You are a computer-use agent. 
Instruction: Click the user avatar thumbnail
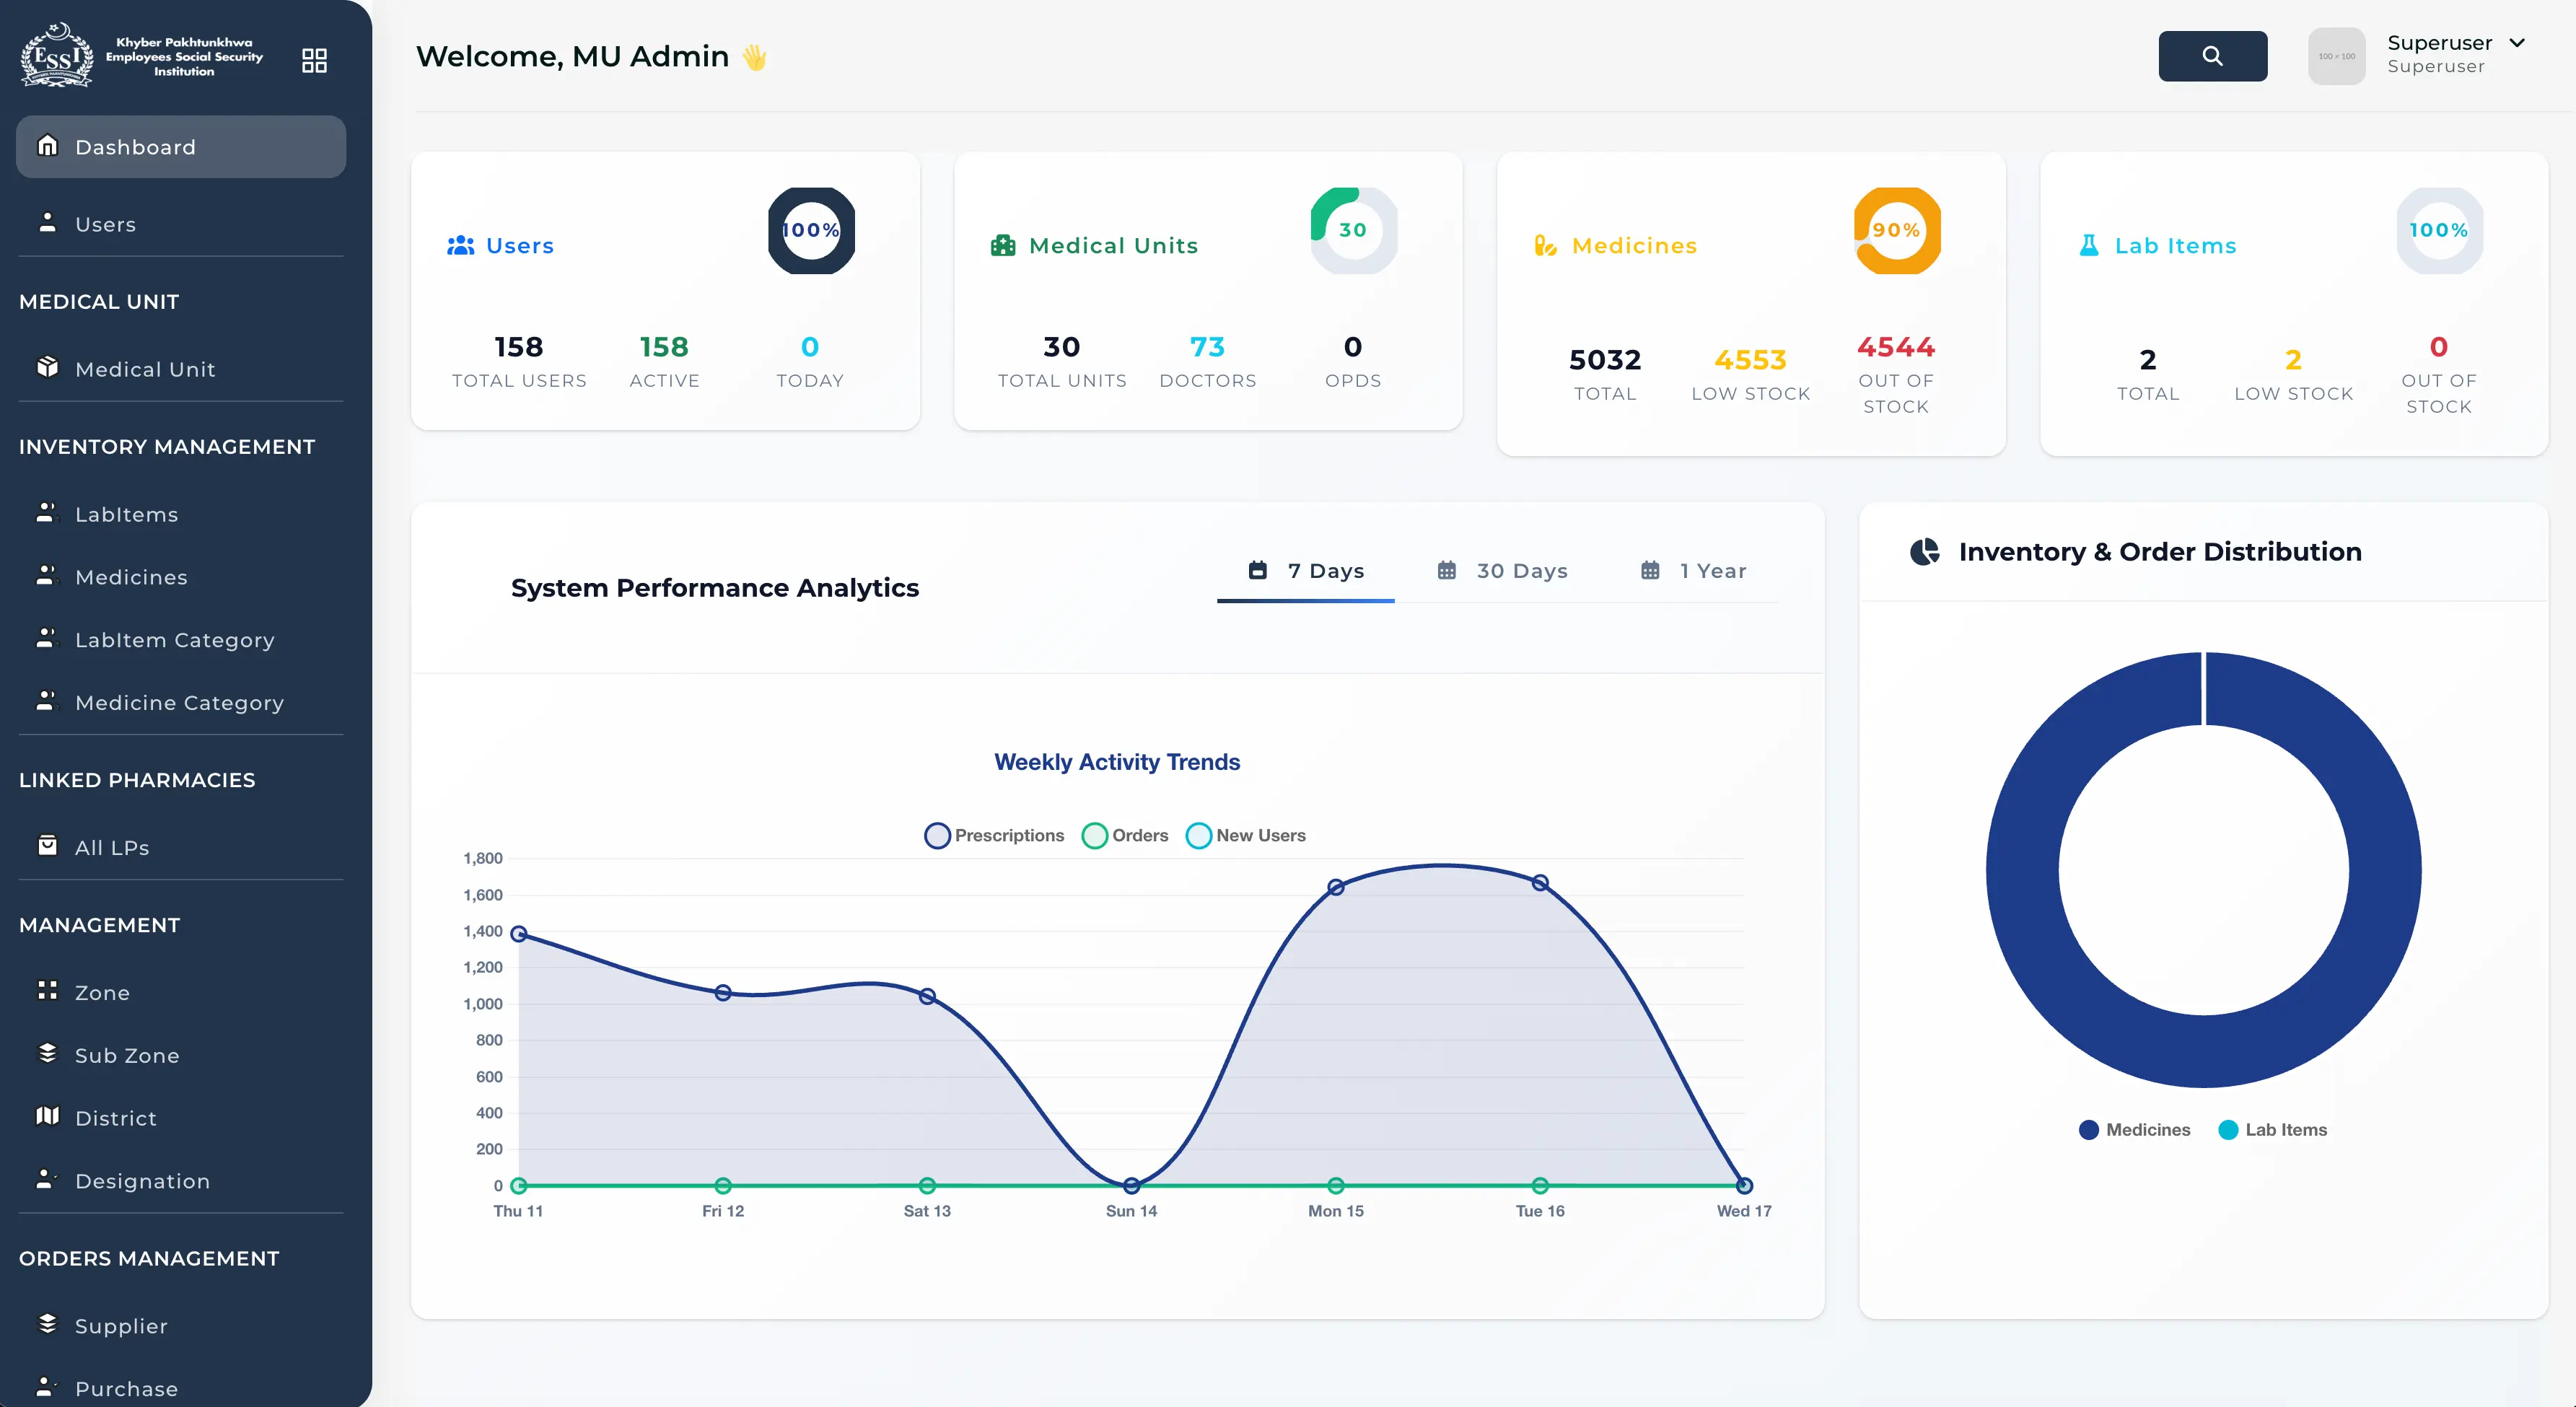click(2336, 56)
